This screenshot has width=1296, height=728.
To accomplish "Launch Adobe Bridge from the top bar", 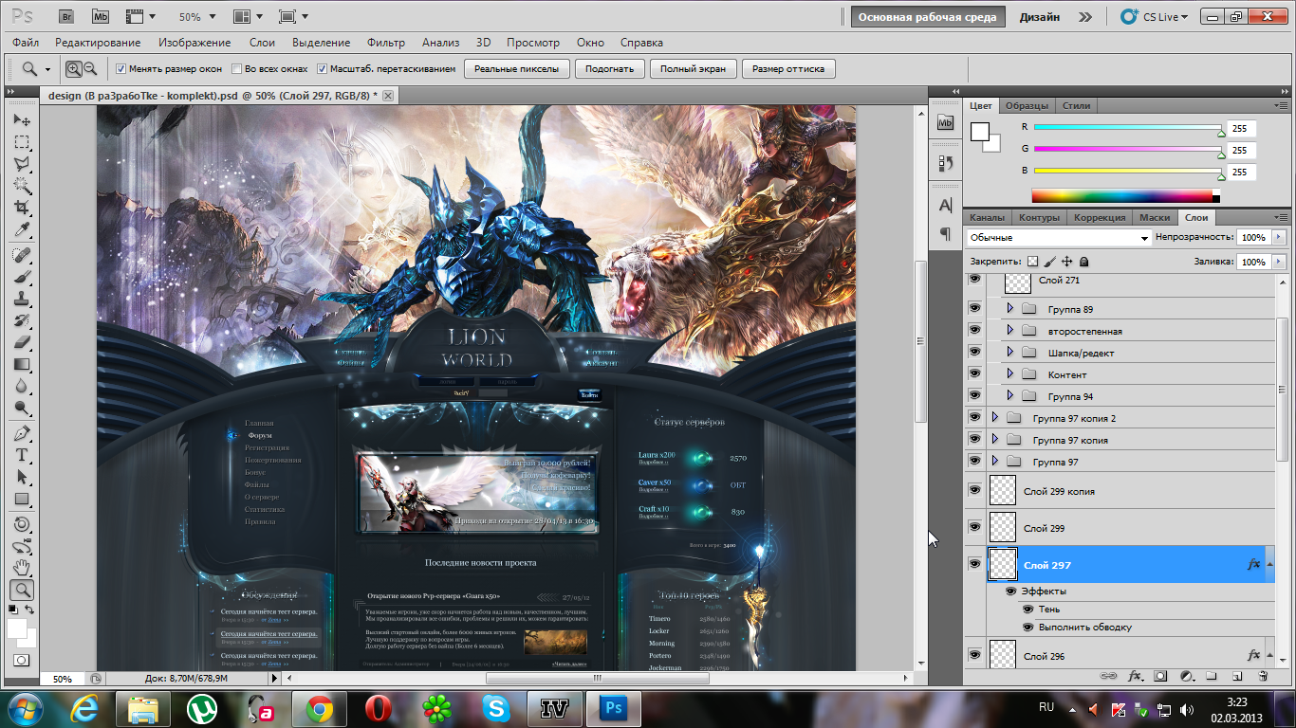I will 65,17.
